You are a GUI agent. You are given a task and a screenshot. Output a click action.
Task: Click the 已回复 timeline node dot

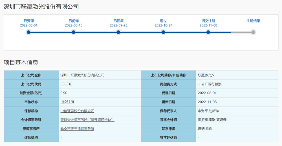tap(118, 32)
